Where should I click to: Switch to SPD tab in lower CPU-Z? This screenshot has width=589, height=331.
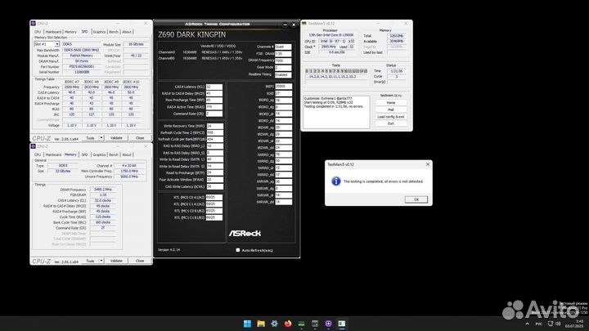pos(84,154)
